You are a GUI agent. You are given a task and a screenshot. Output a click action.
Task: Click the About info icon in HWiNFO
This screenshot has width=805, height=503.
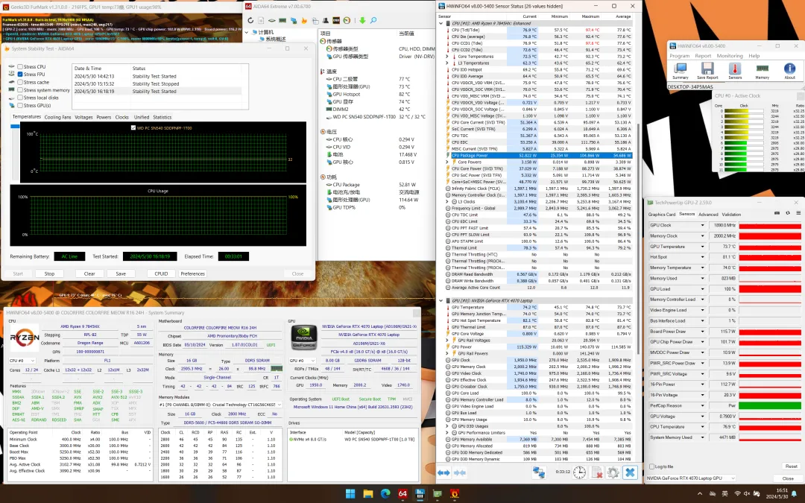[789, 70]
